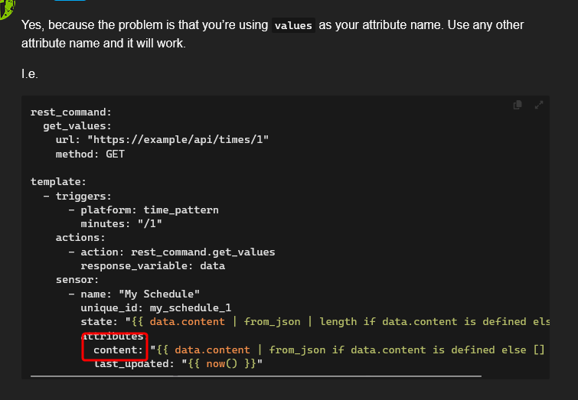Click the 'response_variable: data' line
Image resolution: width=578 pixels, height=400 pixels.
coord(152,265)
